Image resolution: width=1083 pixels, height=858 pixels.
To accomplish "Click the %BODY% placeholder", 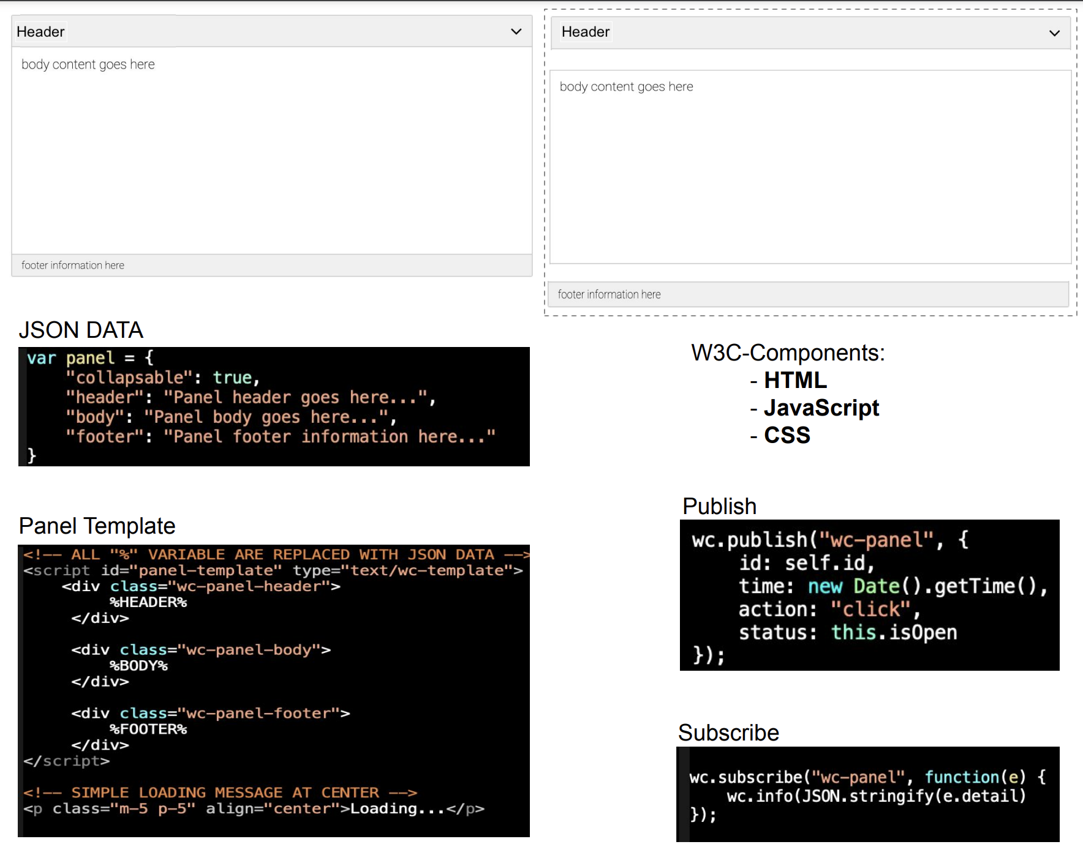I will click(x=138, y=665).
